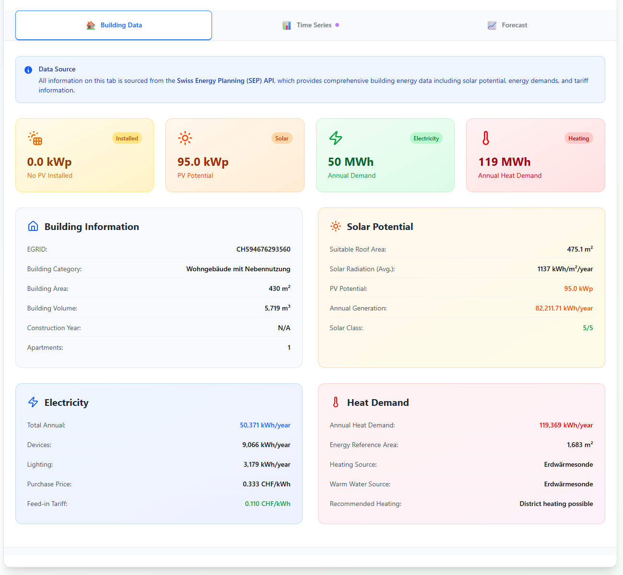Click the red Heating badge
This screenshot has height=575, width=623.
pyautogui.click(x=579, y=138)
